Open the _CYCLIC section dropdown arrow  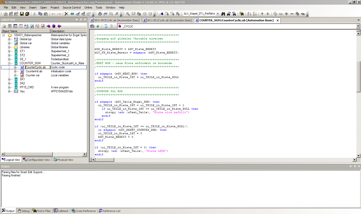(x=358, y=26)
